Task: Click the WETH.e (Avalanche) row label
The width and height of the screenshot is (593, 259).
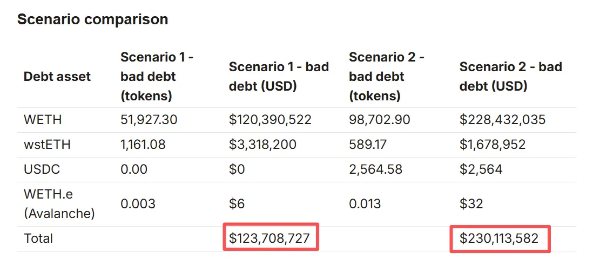Action: pyautogui.click(x=59, y=204)
